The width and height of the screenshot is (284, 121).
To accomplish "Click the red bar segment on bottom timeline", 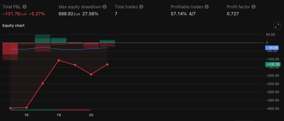I will [75, 110].
